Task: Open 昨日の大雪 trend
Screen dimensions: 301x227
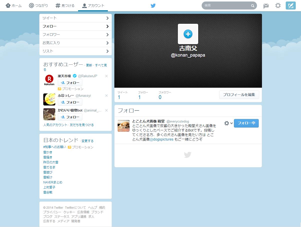Action: [51, 162]
